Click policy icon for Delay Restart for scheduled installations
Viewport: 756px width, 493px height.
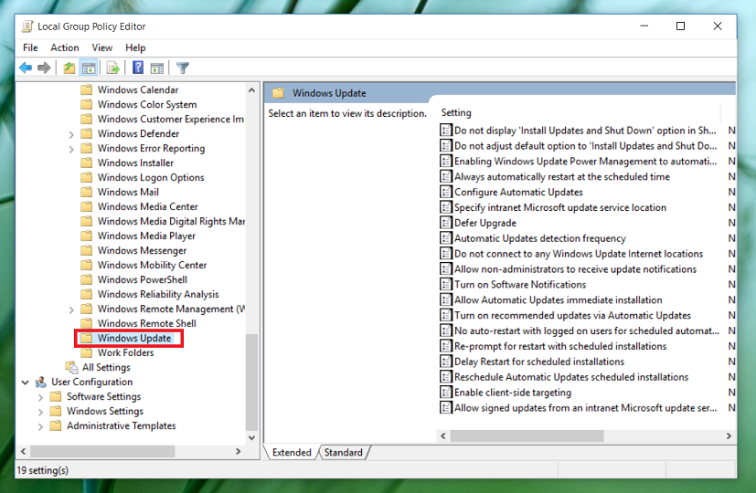click(446, 362)
